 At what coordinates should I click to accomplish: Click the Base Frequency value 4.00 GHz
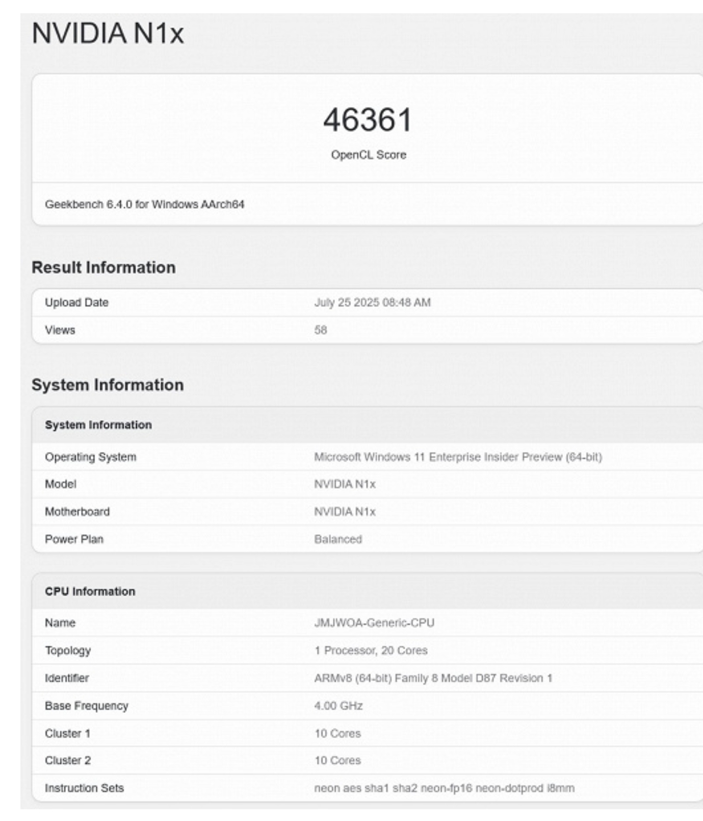[339, 706]
